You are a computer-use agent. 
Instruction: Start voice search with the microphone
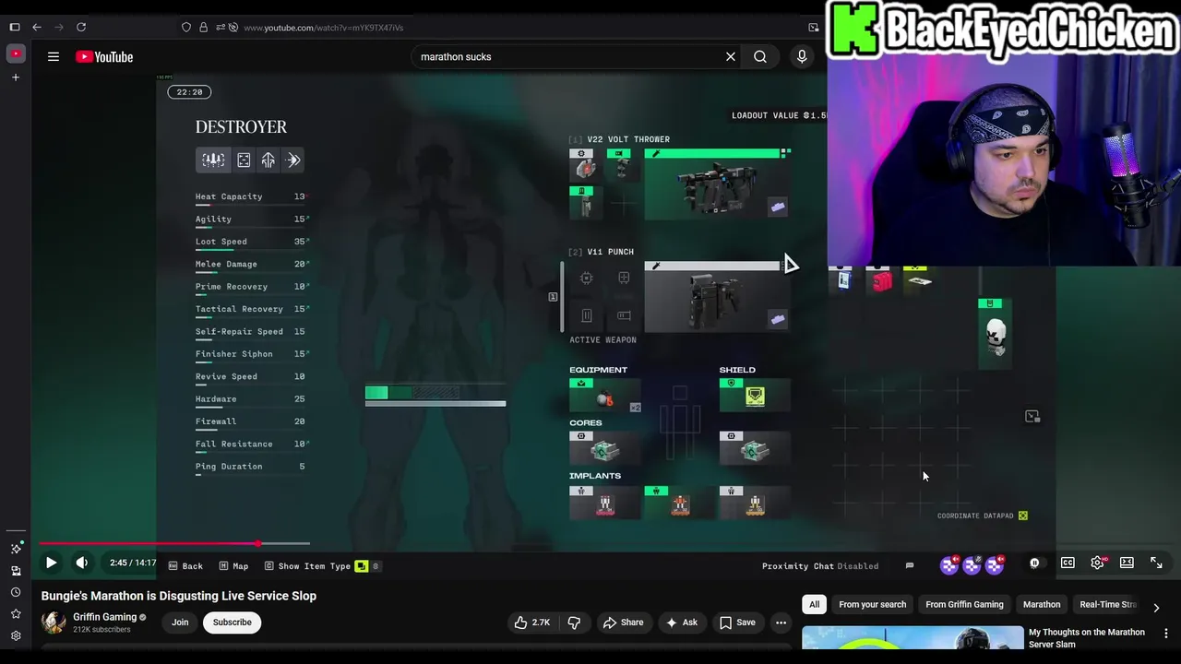pos(802,57)
